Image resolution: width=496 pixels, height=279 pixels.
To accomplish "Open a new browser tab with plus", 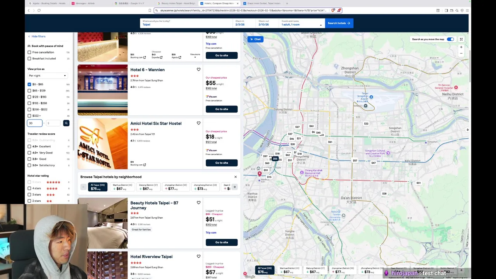I will 287,3.
